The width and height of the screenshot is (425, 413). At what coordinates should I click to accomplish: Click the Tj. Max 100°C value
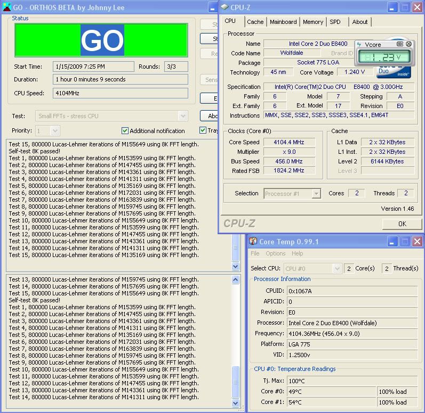point(352,381)
